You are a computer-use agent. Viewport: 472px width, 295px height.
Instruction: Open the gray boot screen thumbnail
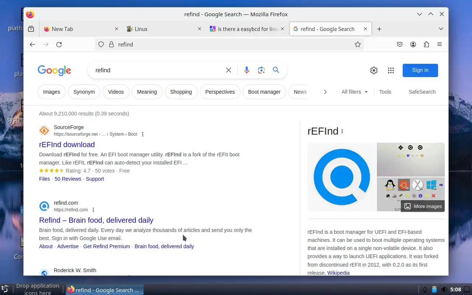tap(411, 159)
